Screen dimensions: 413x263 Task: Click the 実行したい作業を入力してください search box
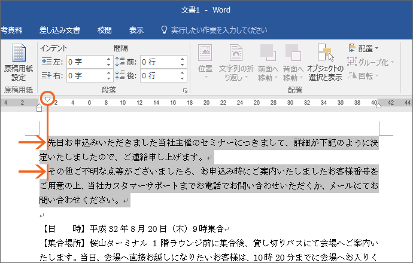[x=219, y=30]
